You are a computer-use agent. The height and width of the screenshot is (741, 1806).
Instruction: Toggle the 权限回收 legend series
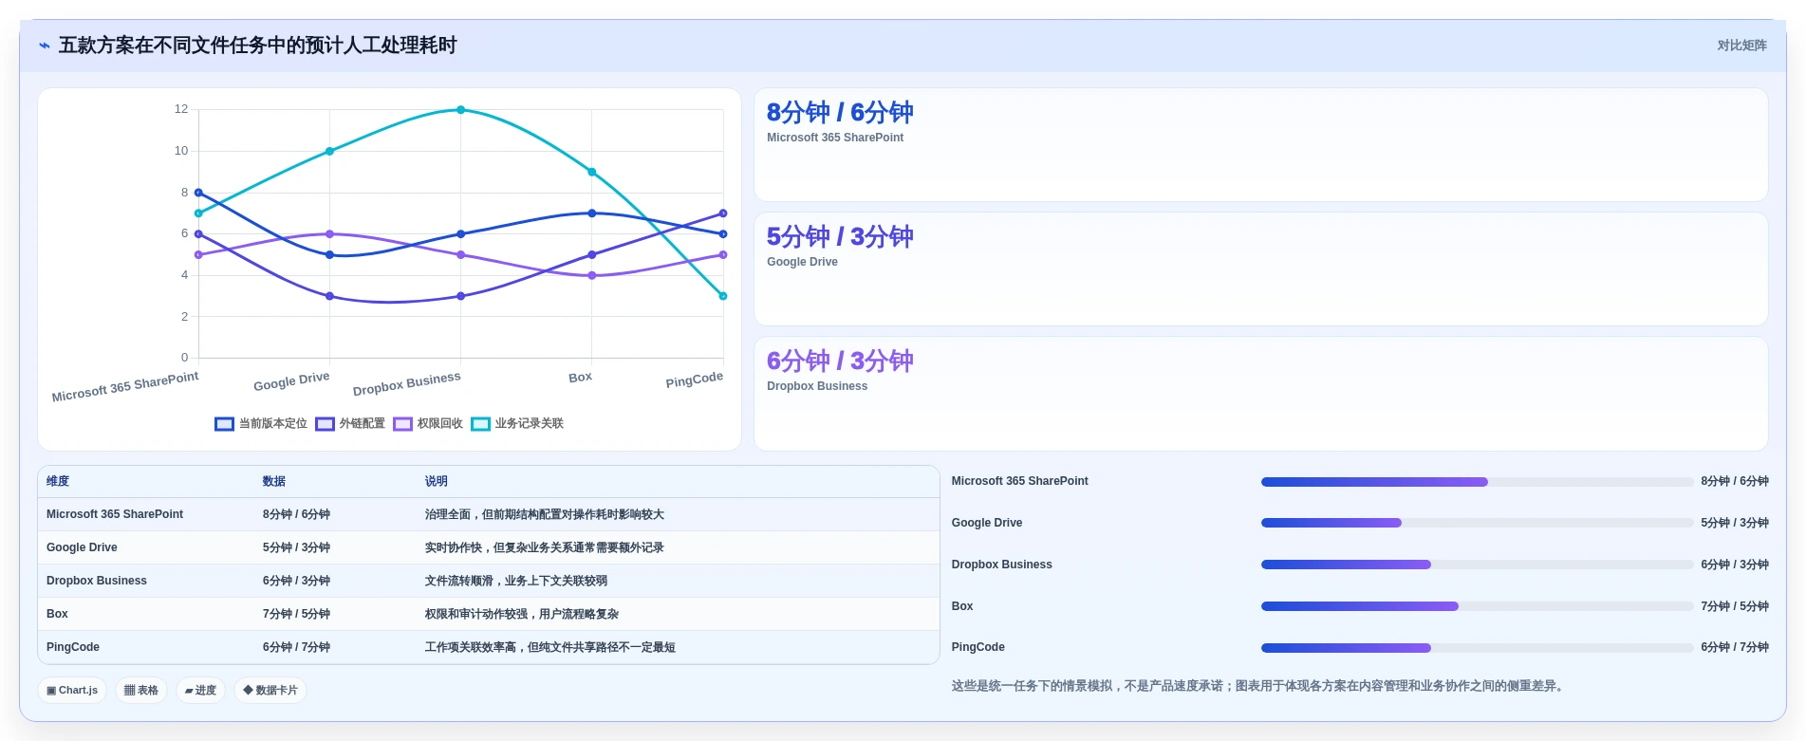(428, 424)
